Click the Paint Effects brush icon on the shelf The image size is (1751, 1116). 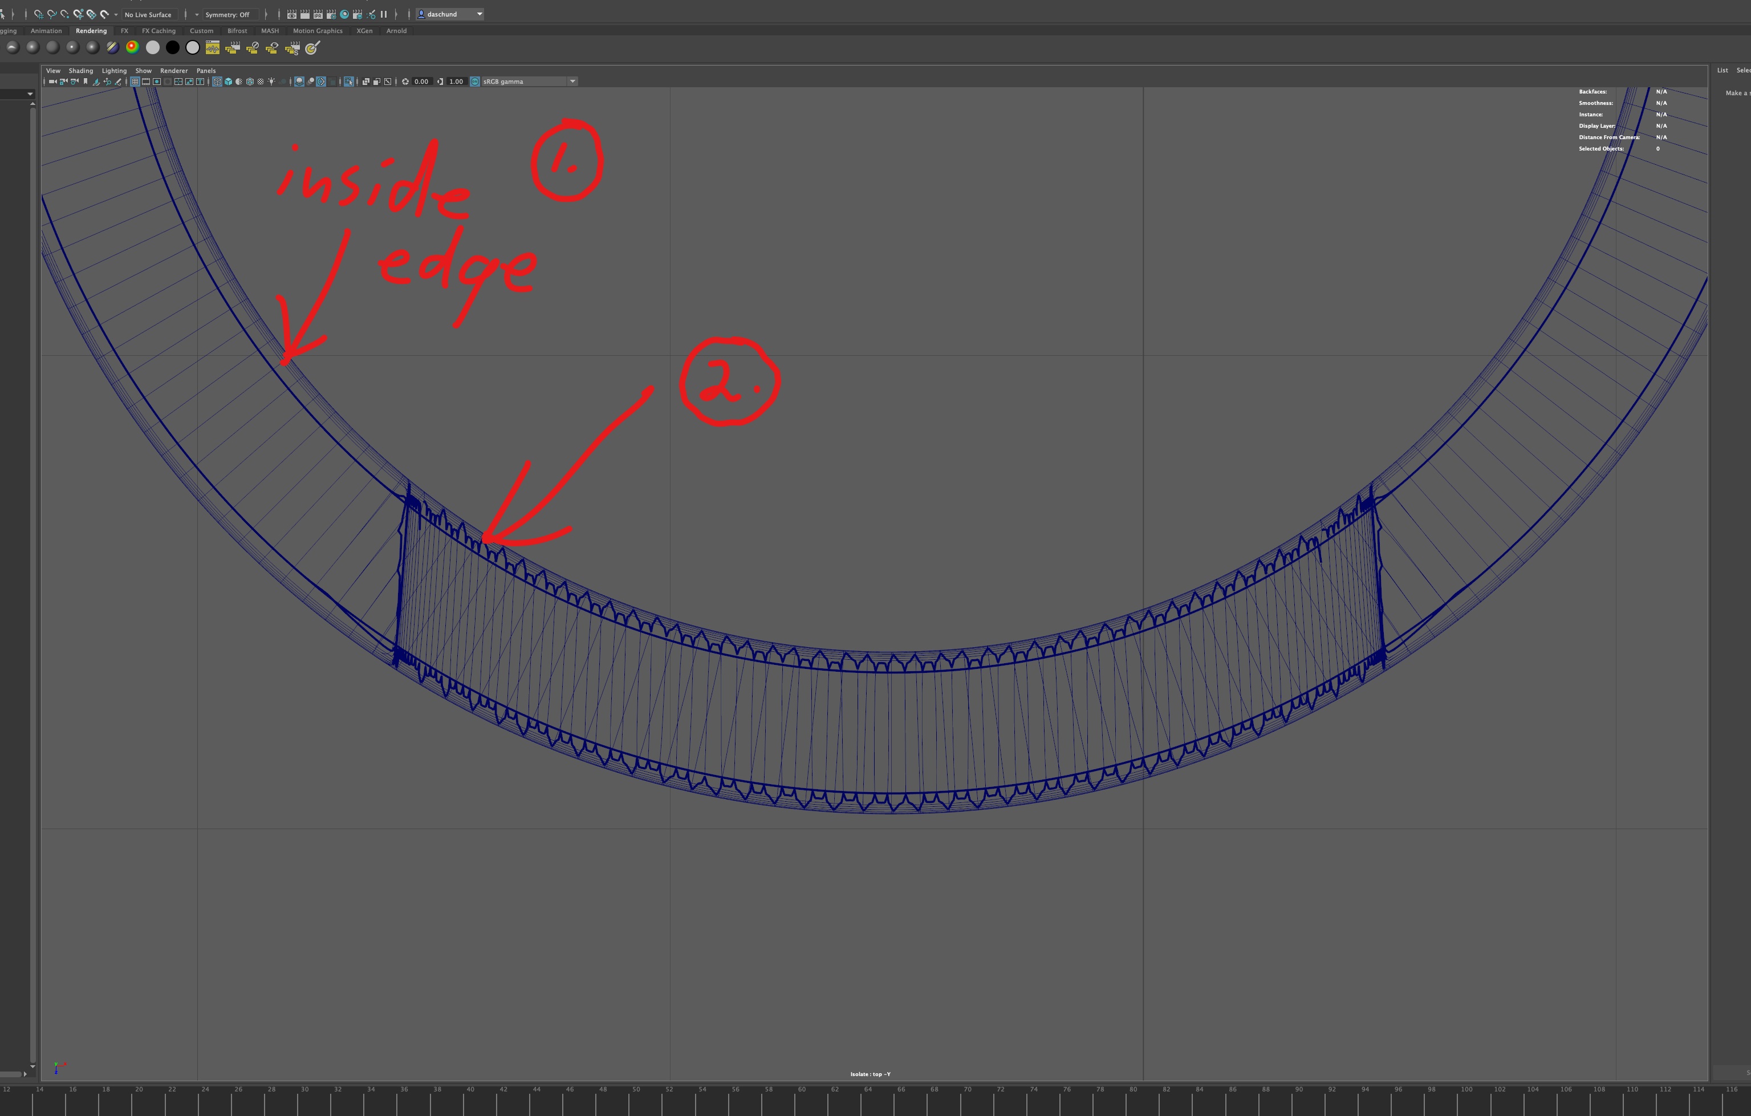pyautogui.click(x=312, y=48)
